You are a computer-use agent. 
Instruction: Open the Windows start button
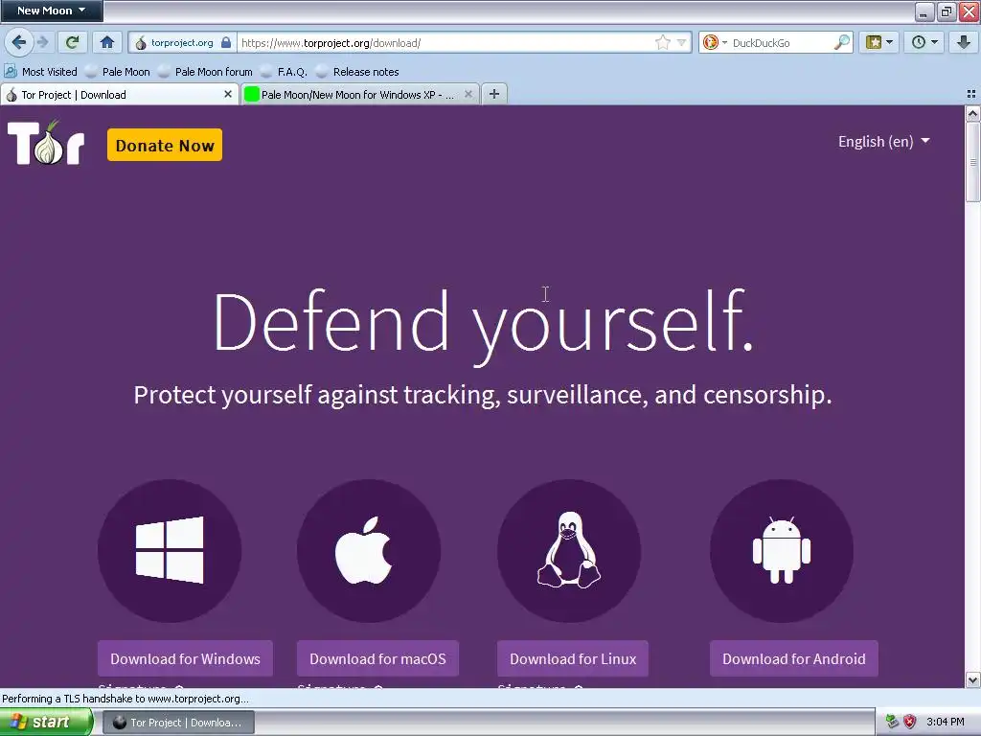coord(45,723)
